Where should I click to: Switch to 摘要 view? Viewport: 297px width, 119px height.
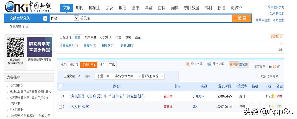coord(244,65)
